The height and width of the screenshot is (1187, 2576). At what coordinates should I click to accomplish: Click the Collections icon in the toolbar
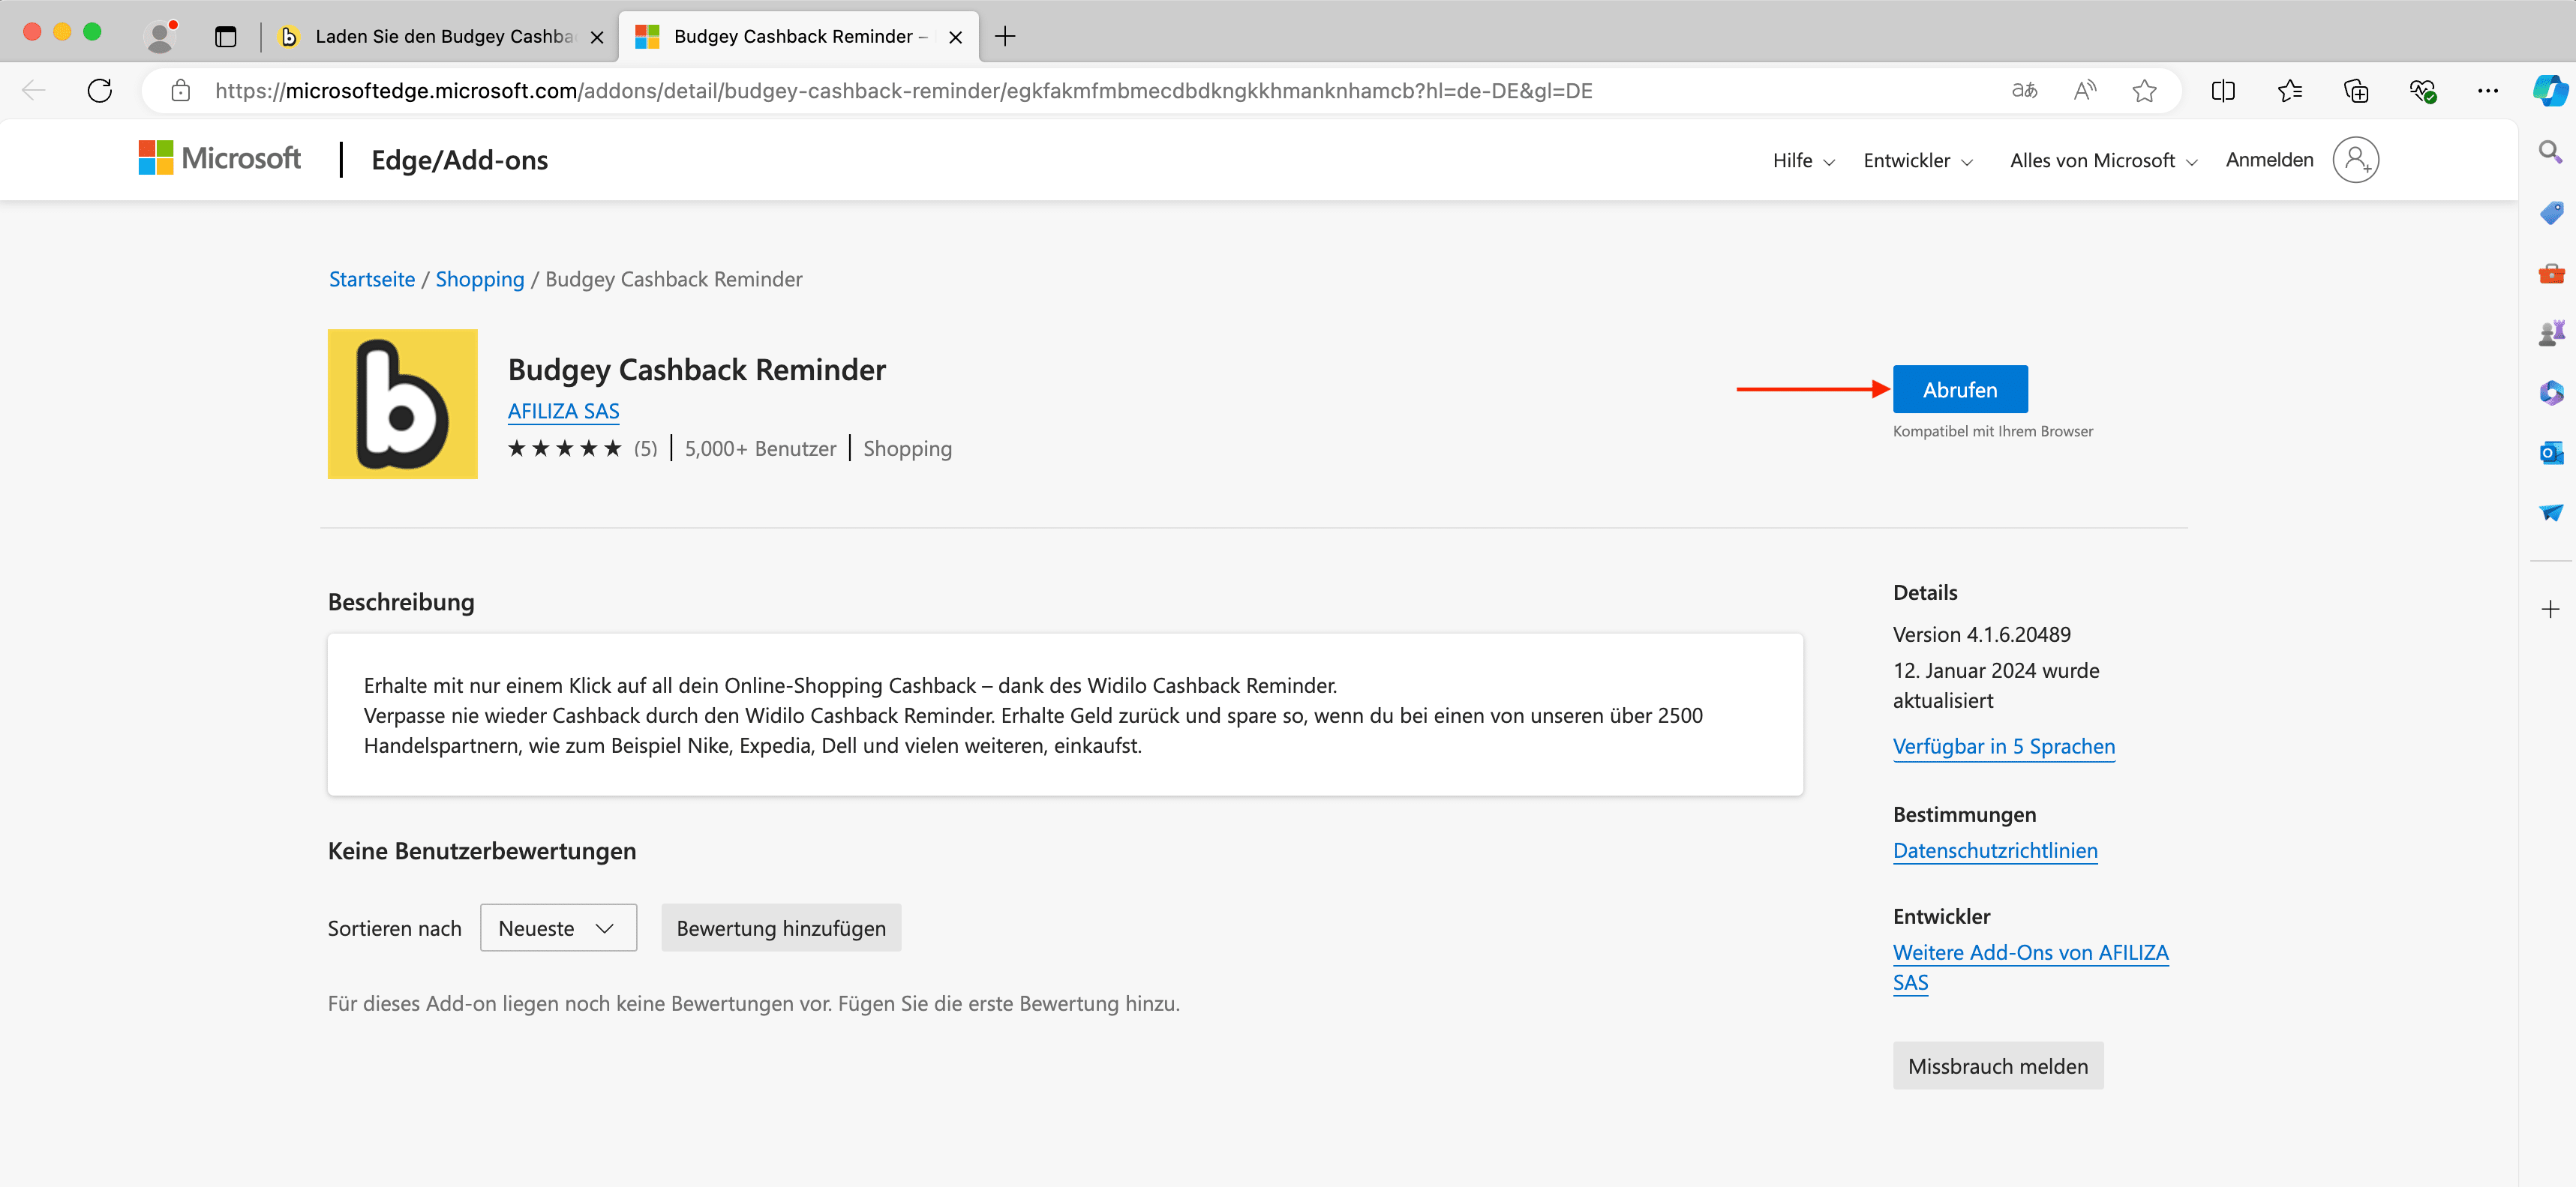[2355, 91]
